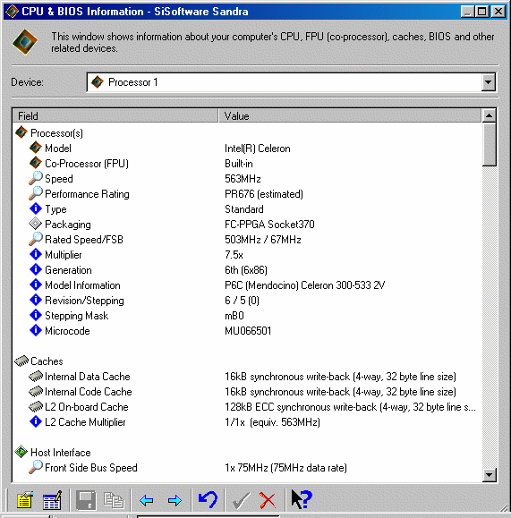Screen dimensions: 511x518
Task: Select the "503MHz / 67MHz" value
Action: (263, 240)
